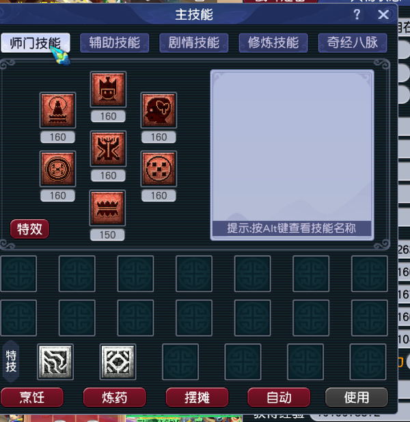This screenshot has width=410, height=422.
Task: Click the 炼药 button
Action: click(115, 397)
